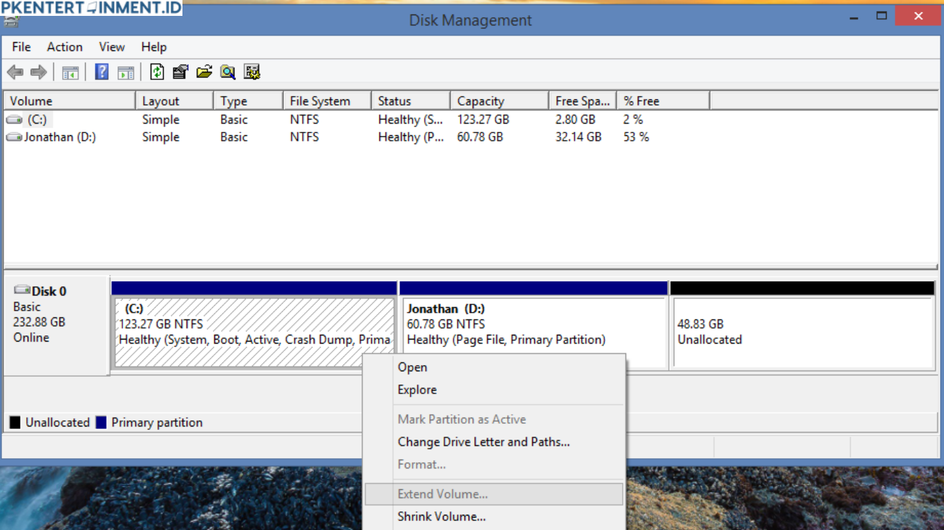Open the Action menu
This screenshot has width=944, height=530.
coord(64,47)
